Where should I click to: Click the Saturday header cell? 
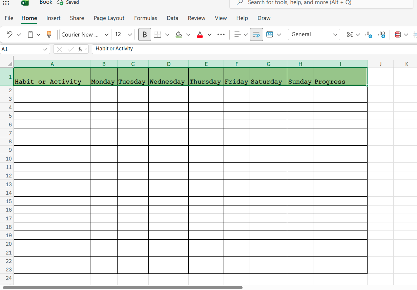268,77
